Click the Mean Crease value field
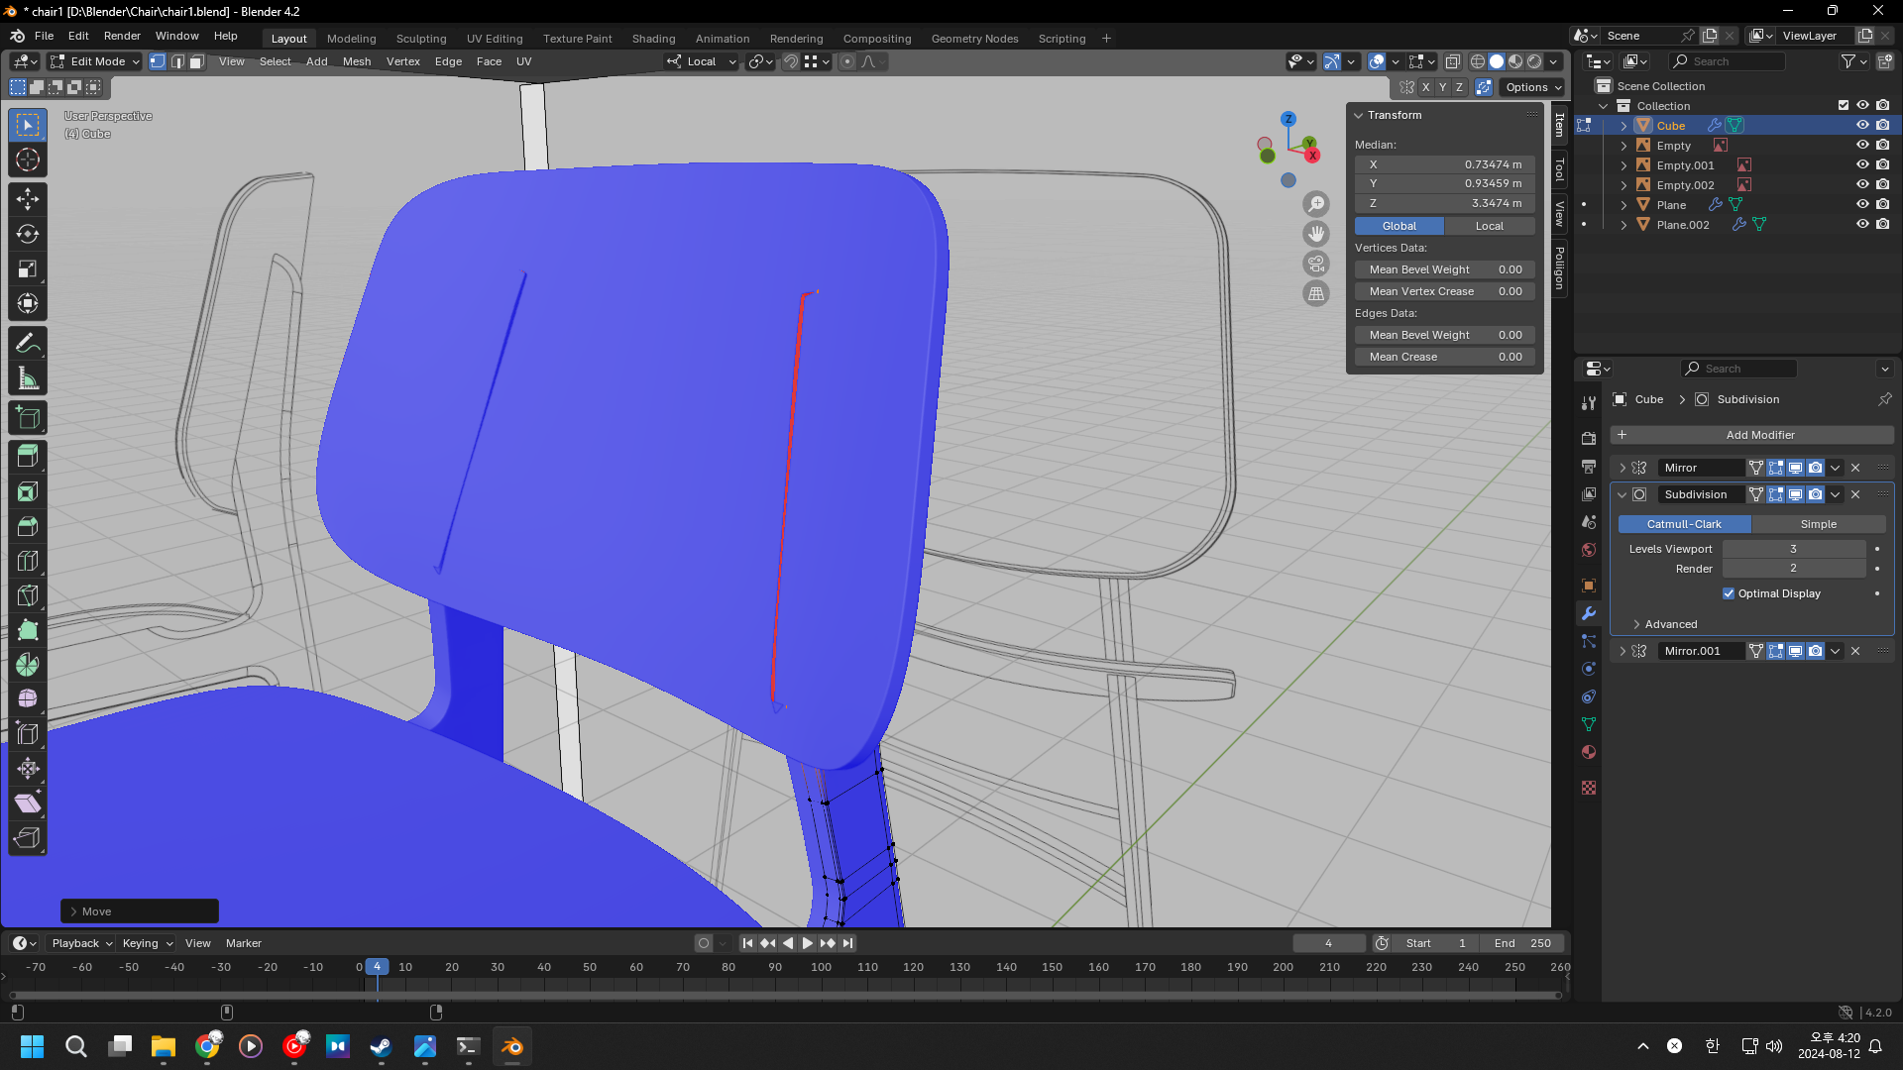 coord(1445,357)
